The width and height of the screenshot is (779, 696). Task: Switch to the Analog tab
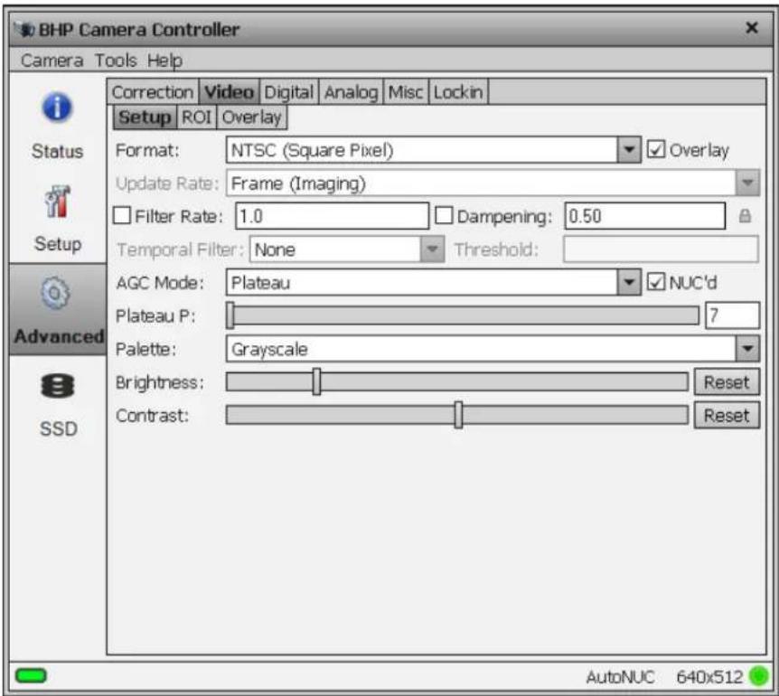point(351,92)
